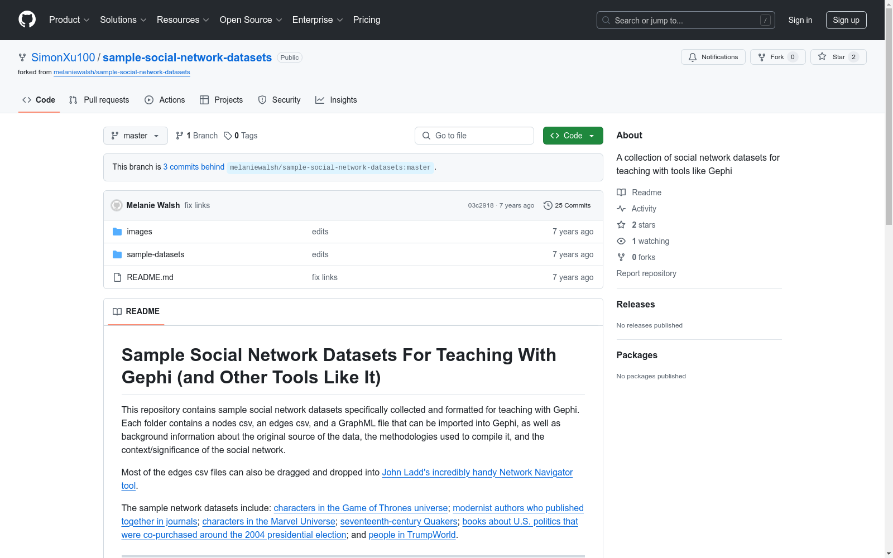Viewport: 893px width, 558px height.
Task: Expand the Open Source menu
Action: 251,20
